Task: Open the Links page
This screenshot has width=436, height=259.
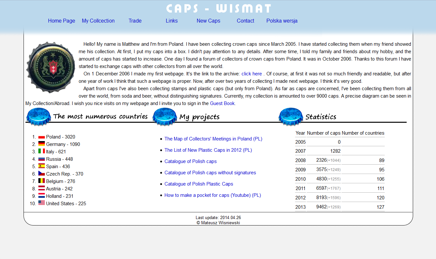Action: (172, 21)
